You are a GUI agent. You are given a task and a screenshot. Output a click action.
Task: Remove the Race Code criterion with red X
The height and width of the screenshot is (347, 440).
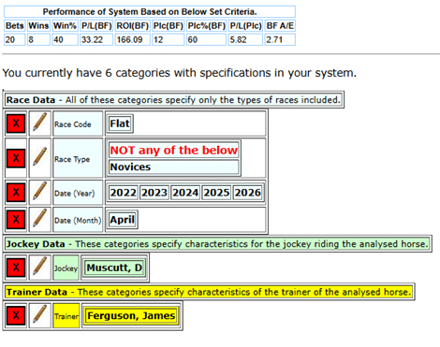point(16,123)
